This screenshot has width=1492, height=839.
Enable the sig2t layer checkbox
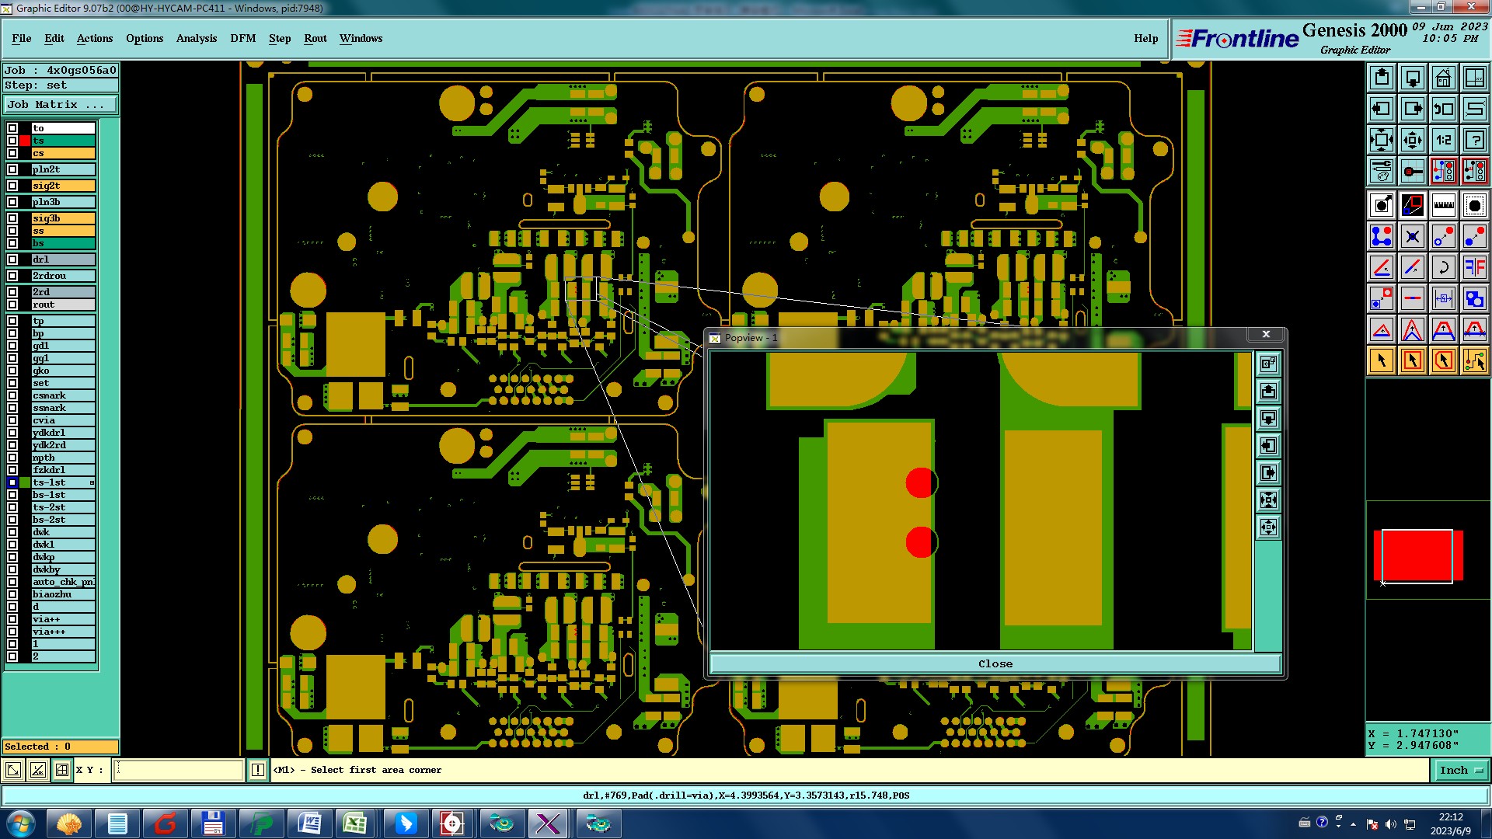(12, 186)
